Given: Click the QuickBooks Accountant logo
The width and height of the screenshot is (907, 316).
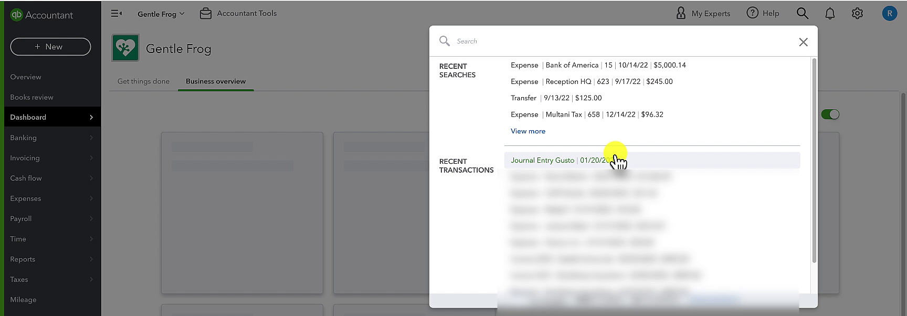Looking at the screenshot, I should (41, 15).
